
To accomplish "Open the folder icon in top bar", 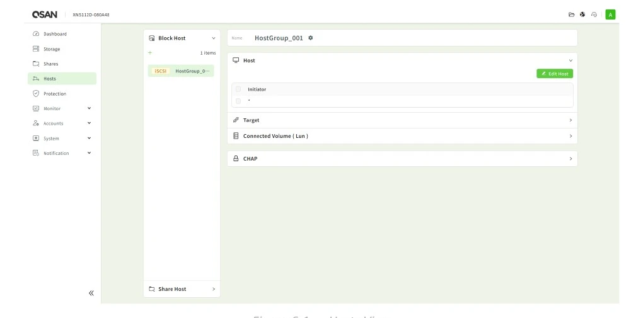I will pos(571,14).
